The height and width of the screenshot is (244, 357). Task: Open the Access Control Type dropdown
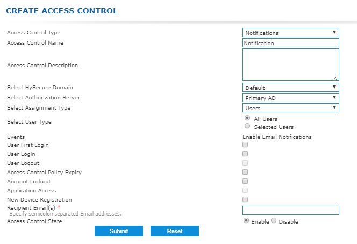[291, 33]
